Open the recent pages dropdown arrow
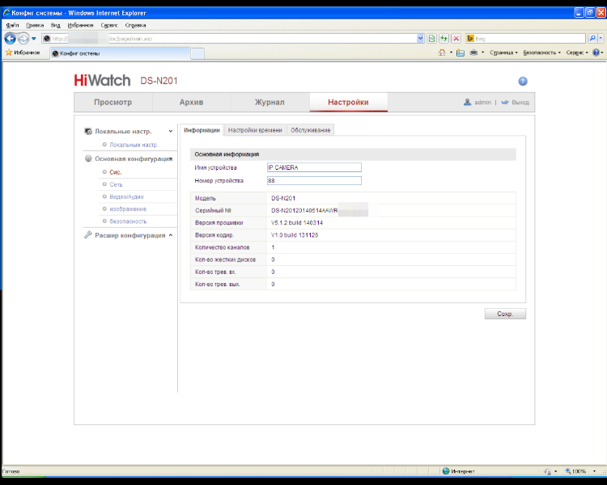 34,39
